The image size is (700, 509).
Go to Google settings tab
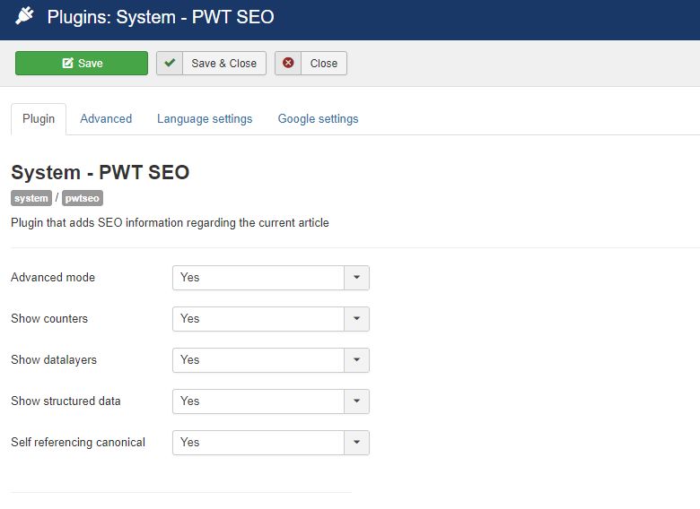pyautogui.click(x=318, y=118)
